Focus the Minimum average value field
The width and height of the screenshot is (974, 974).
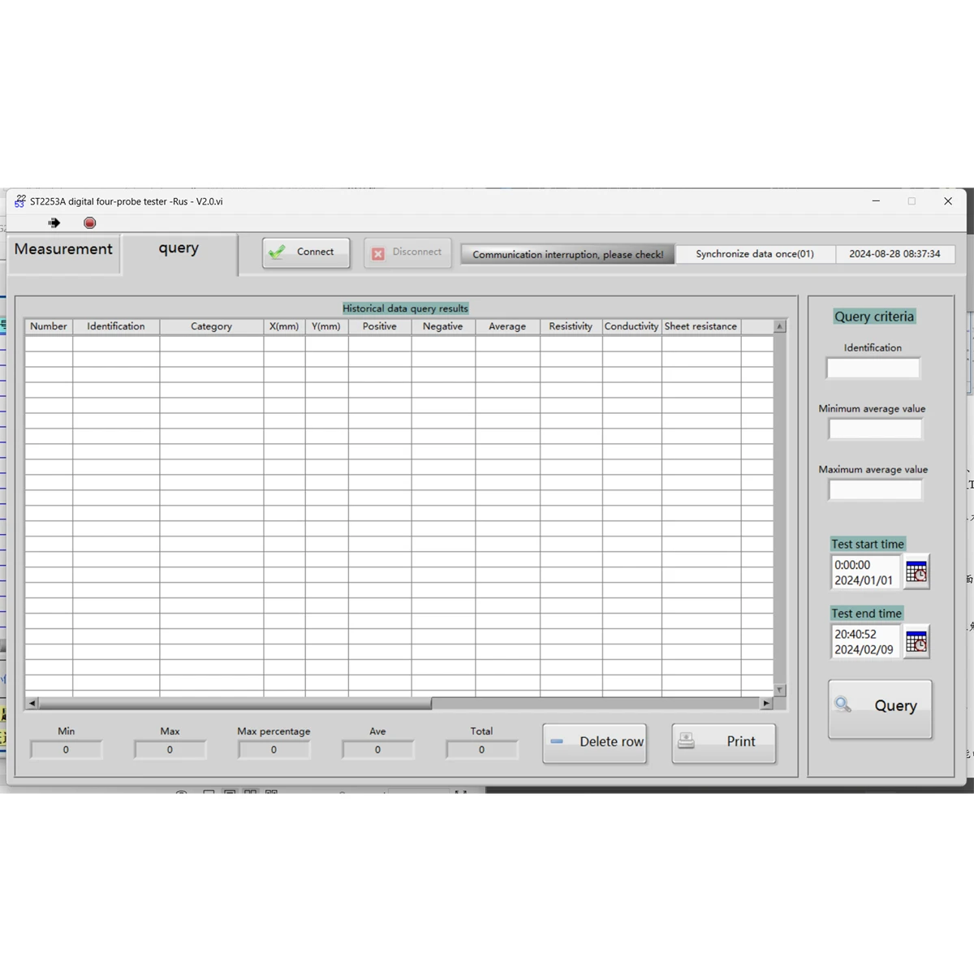875,429
